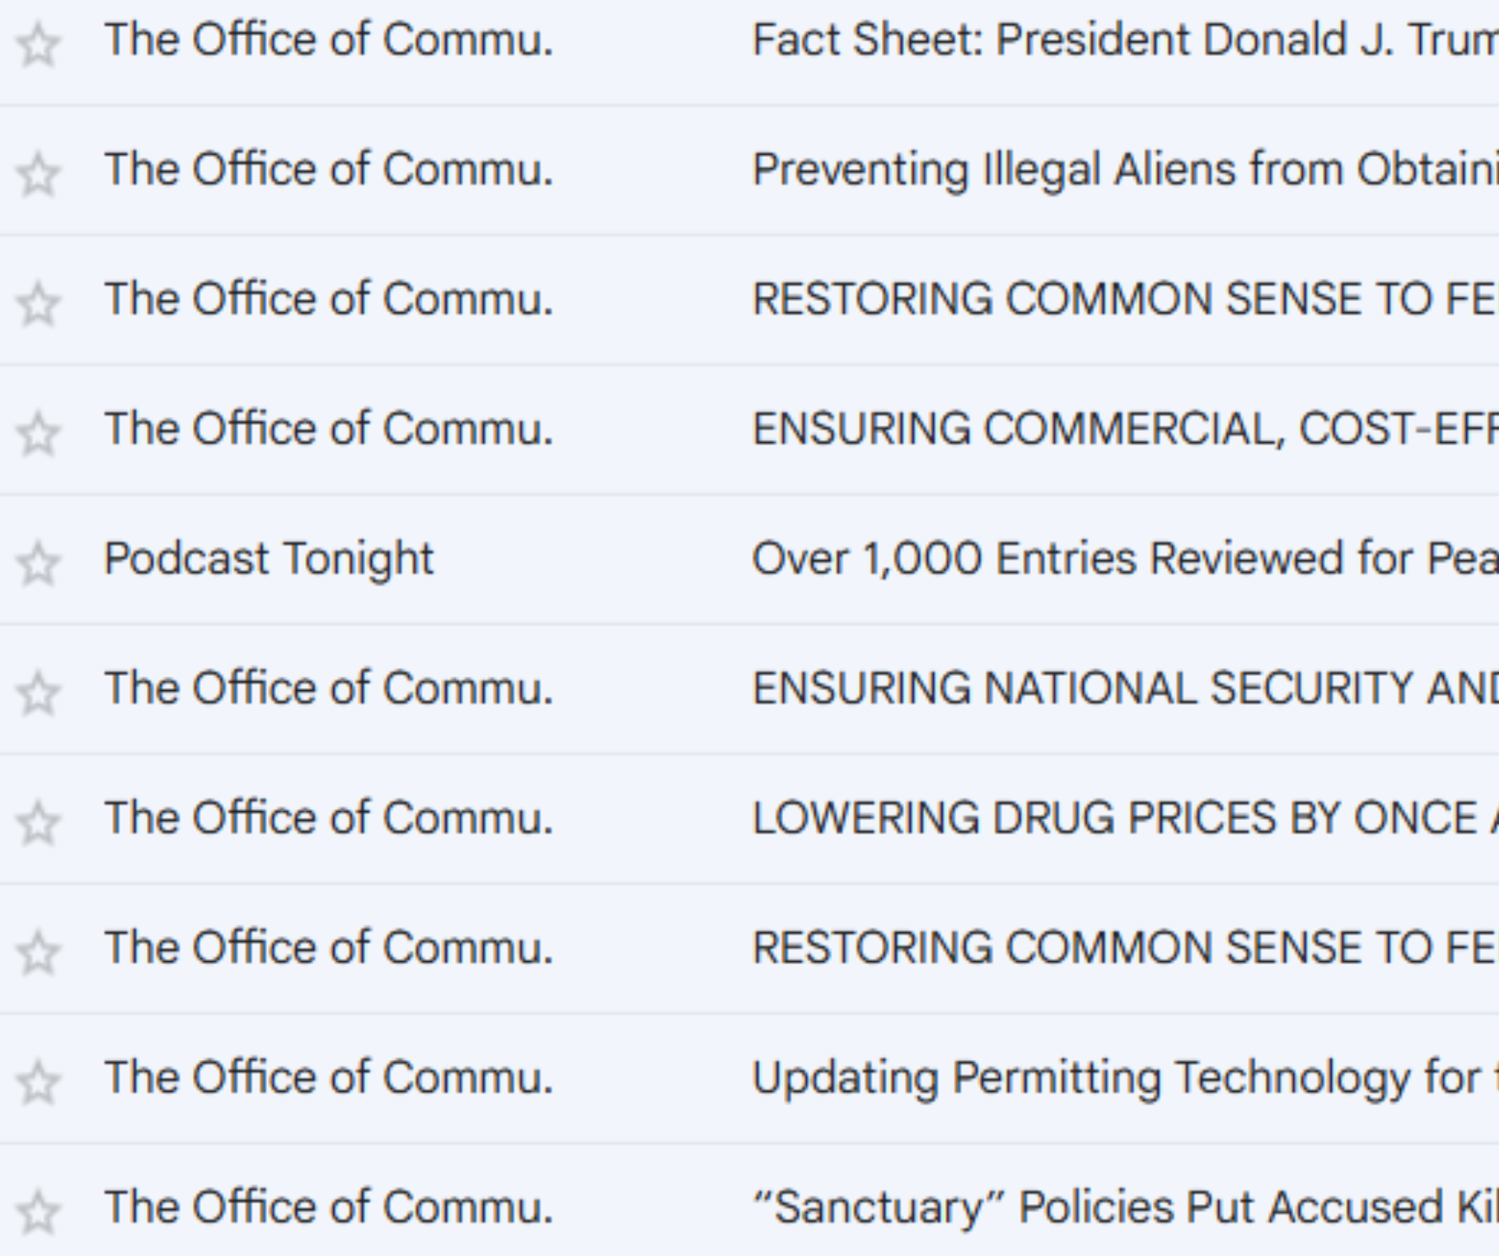Viewport: 1499px width, 1256px height.
Task: Select sender of LOWERING DRUG PRICES email
Action: [329, 818]
